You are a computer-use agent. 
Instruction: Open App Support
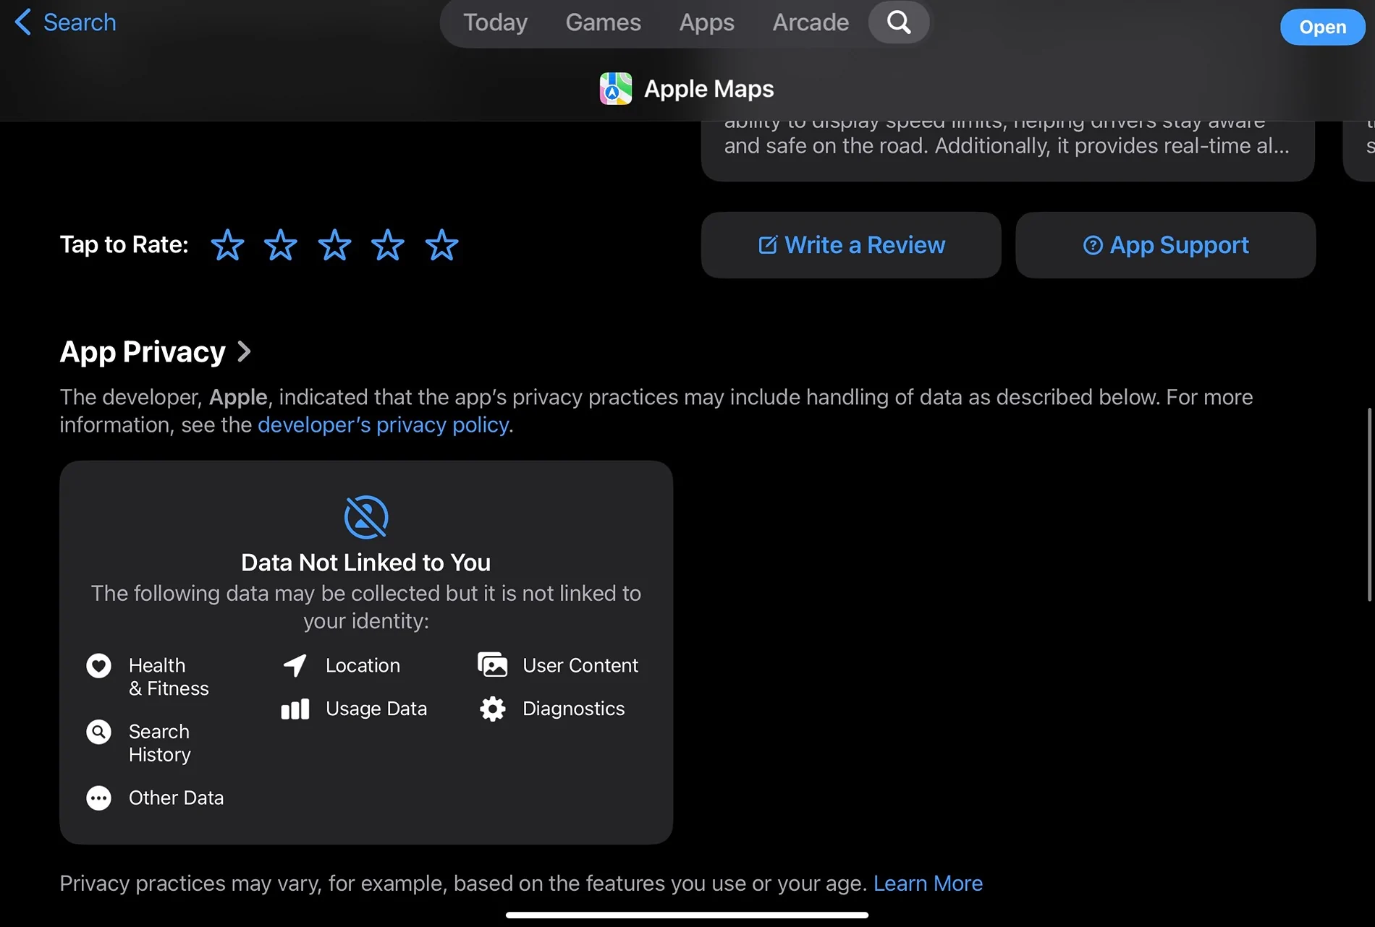pos(1165,245)
